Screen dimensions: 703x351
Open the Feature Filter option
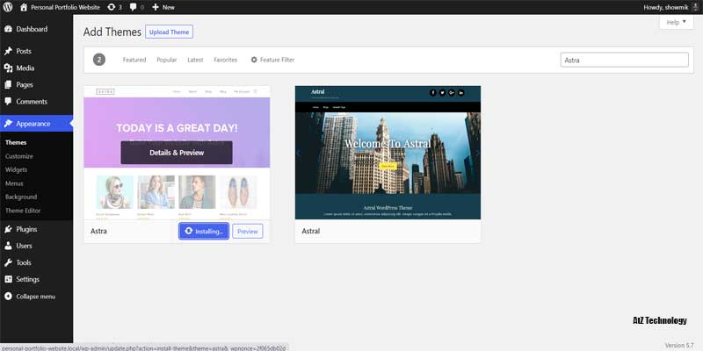coord(272,60)
